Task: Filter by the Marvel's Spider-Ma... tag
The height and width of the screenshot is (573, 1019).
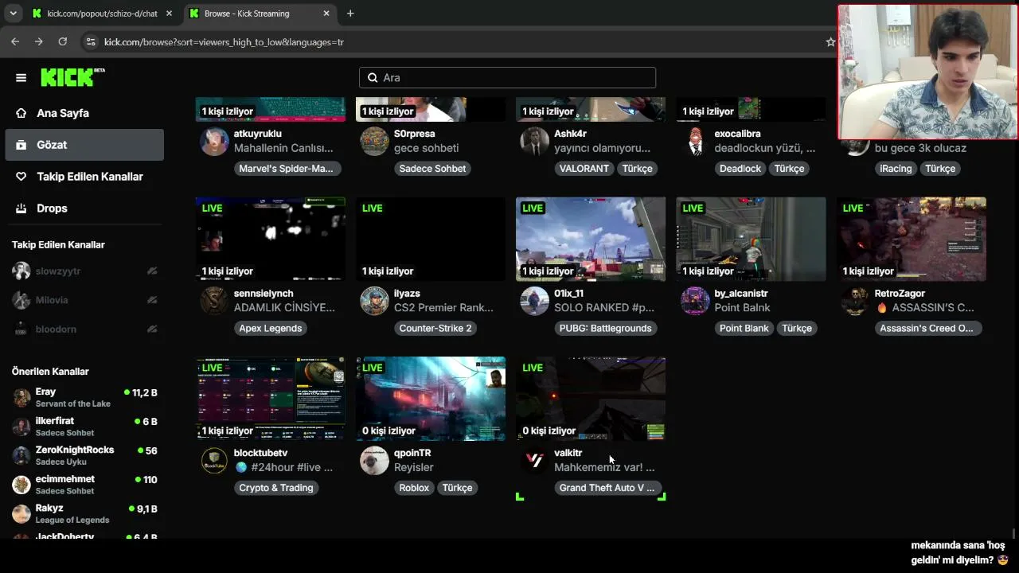Action: [x=287, y=169]
